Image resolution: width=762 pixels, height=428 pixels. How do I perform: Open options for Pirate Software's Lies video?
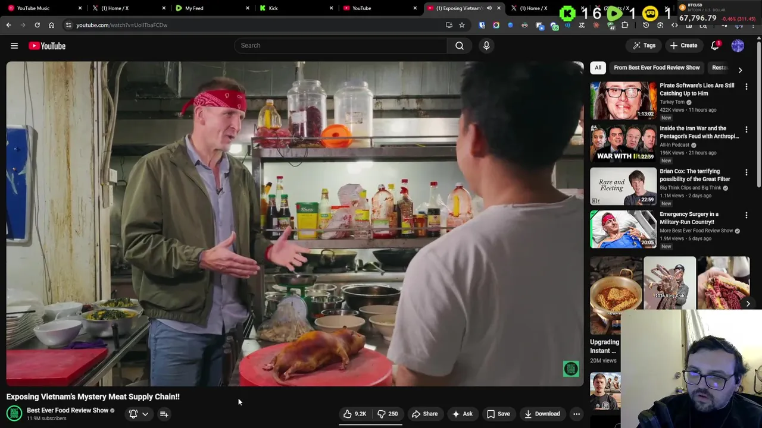coord(746,87)
